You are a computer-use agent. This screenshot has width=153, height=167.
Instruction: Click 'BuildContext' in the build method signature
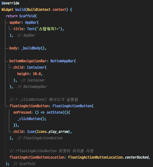pyautogui.click(x=39, y=9)
